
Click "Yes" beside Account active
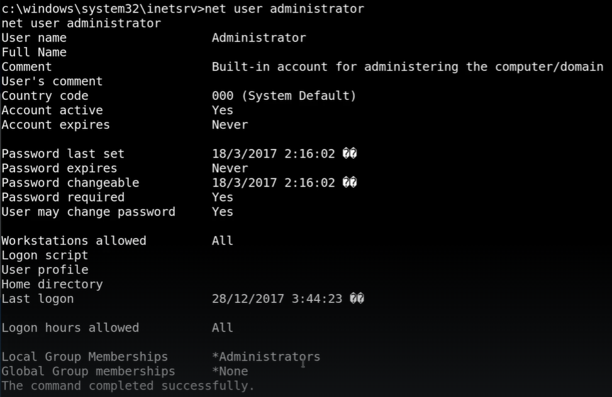(x=222, y=110)
